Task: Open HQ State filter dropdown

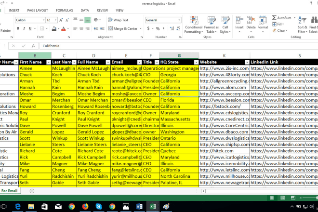Action: pos(196,62)
